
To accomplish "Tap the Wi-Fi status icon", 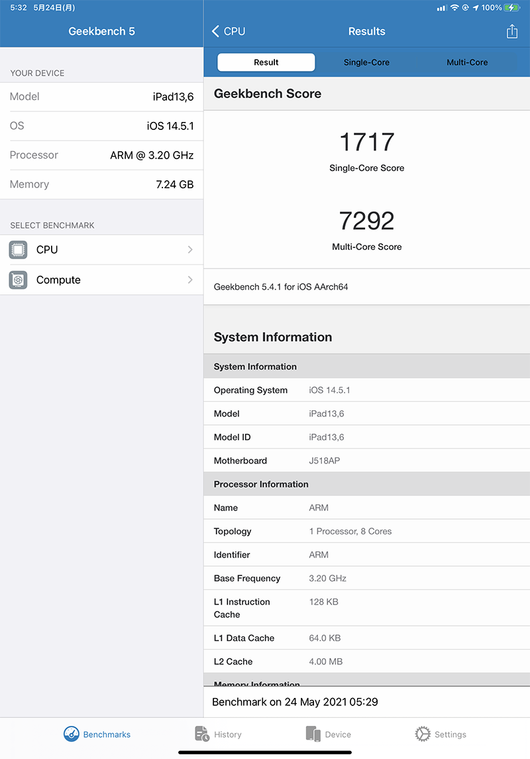I will pos(454,8).
